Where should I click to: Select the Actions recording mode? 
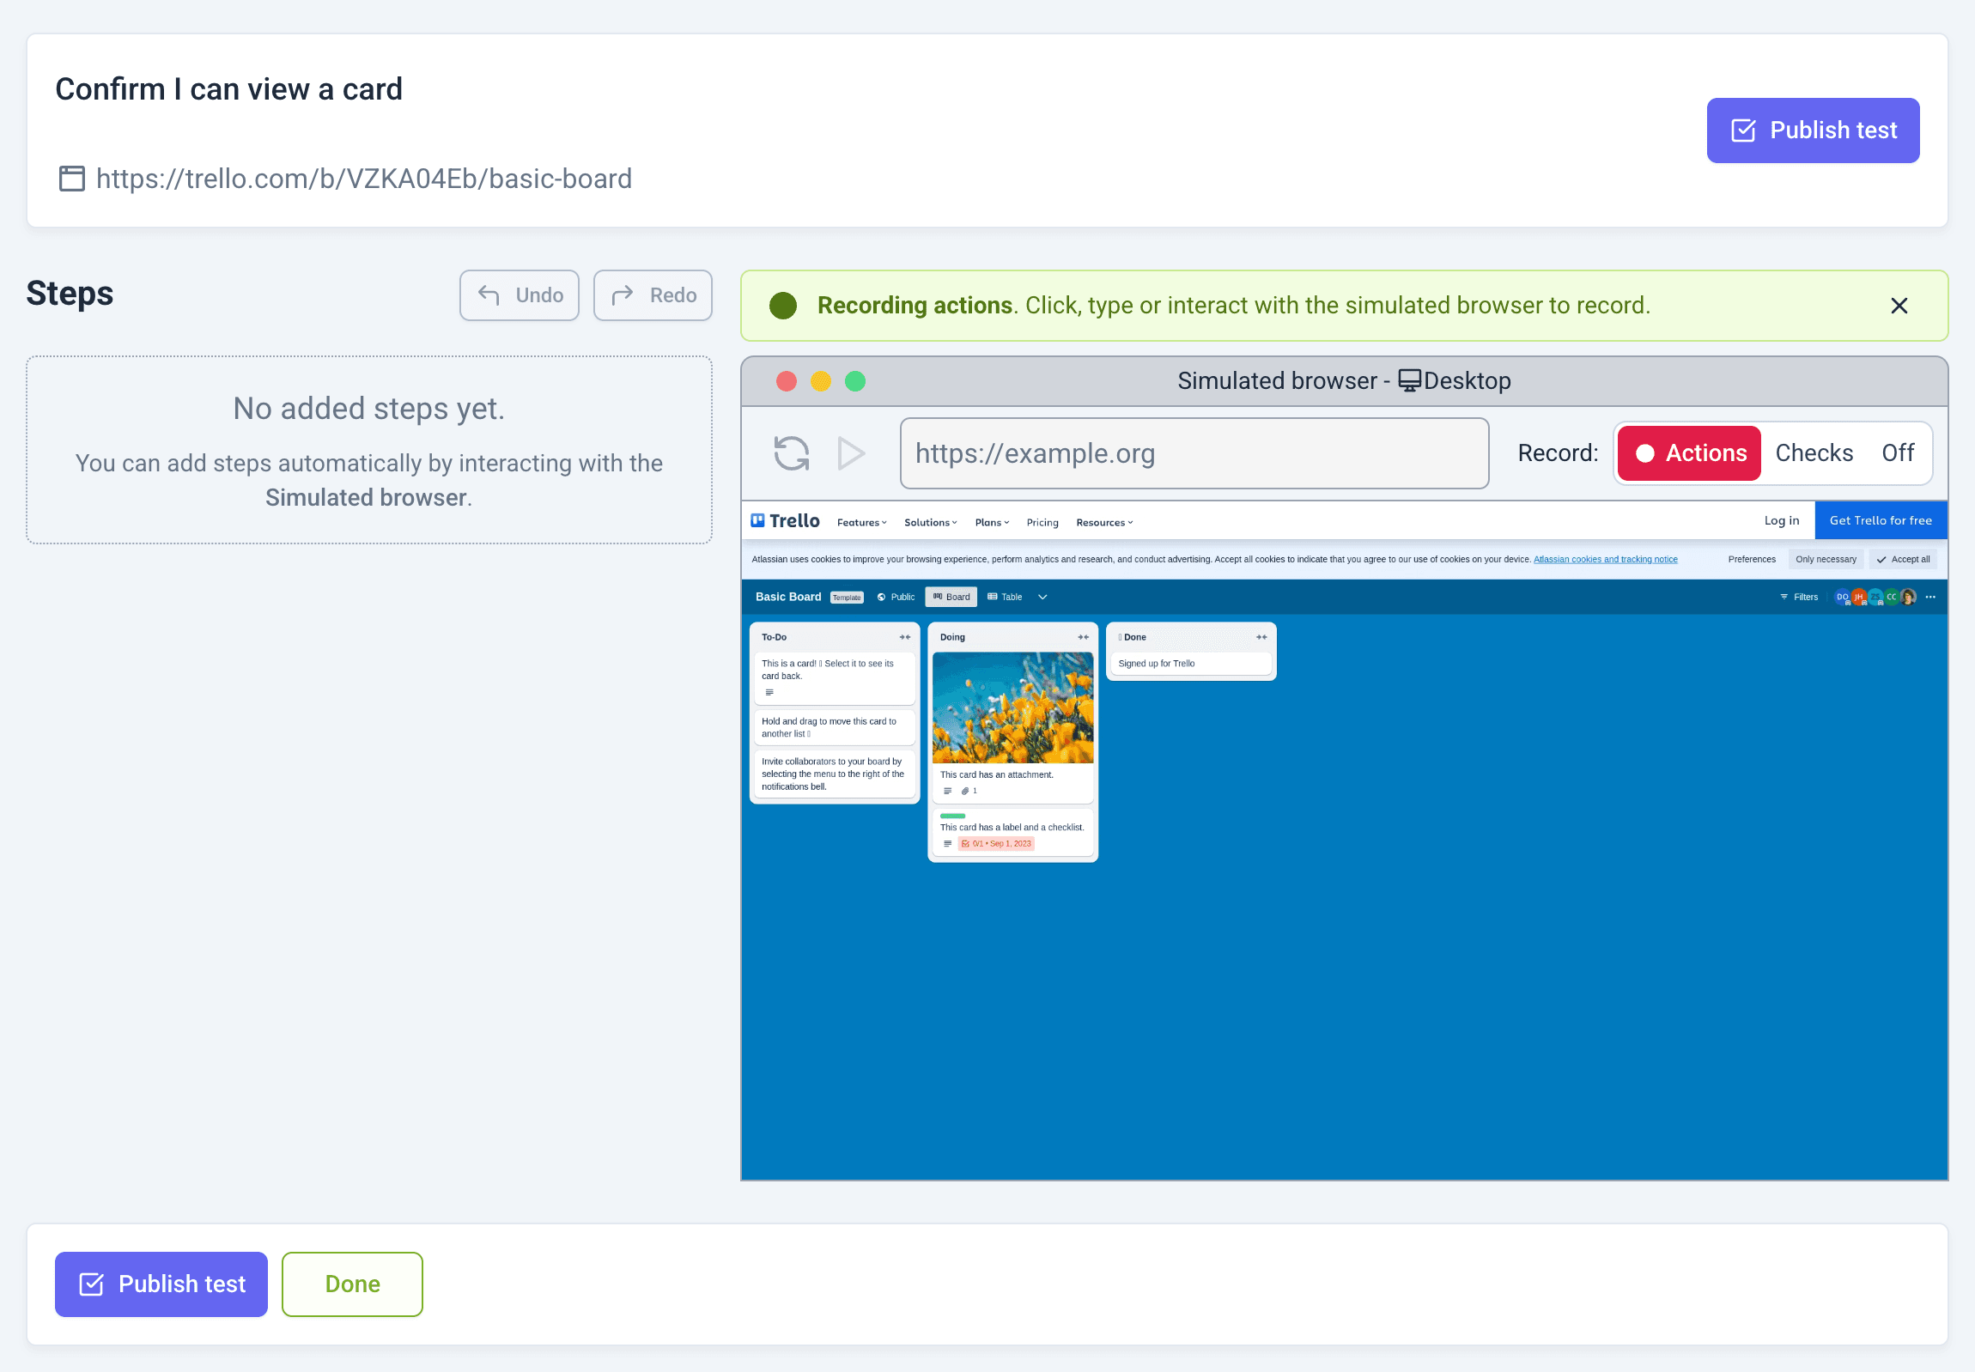[x=1688, y=453]
